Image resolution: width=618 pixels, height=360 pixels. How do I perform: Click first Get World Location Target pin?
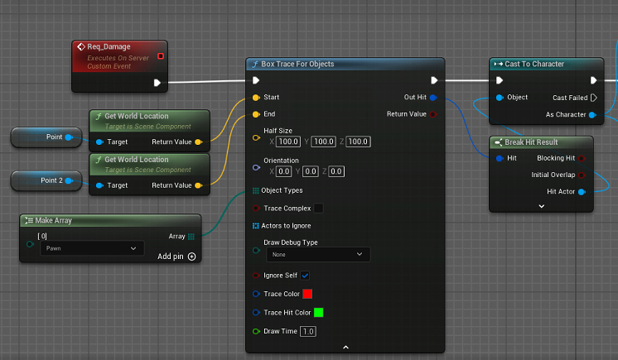(99, 142)
